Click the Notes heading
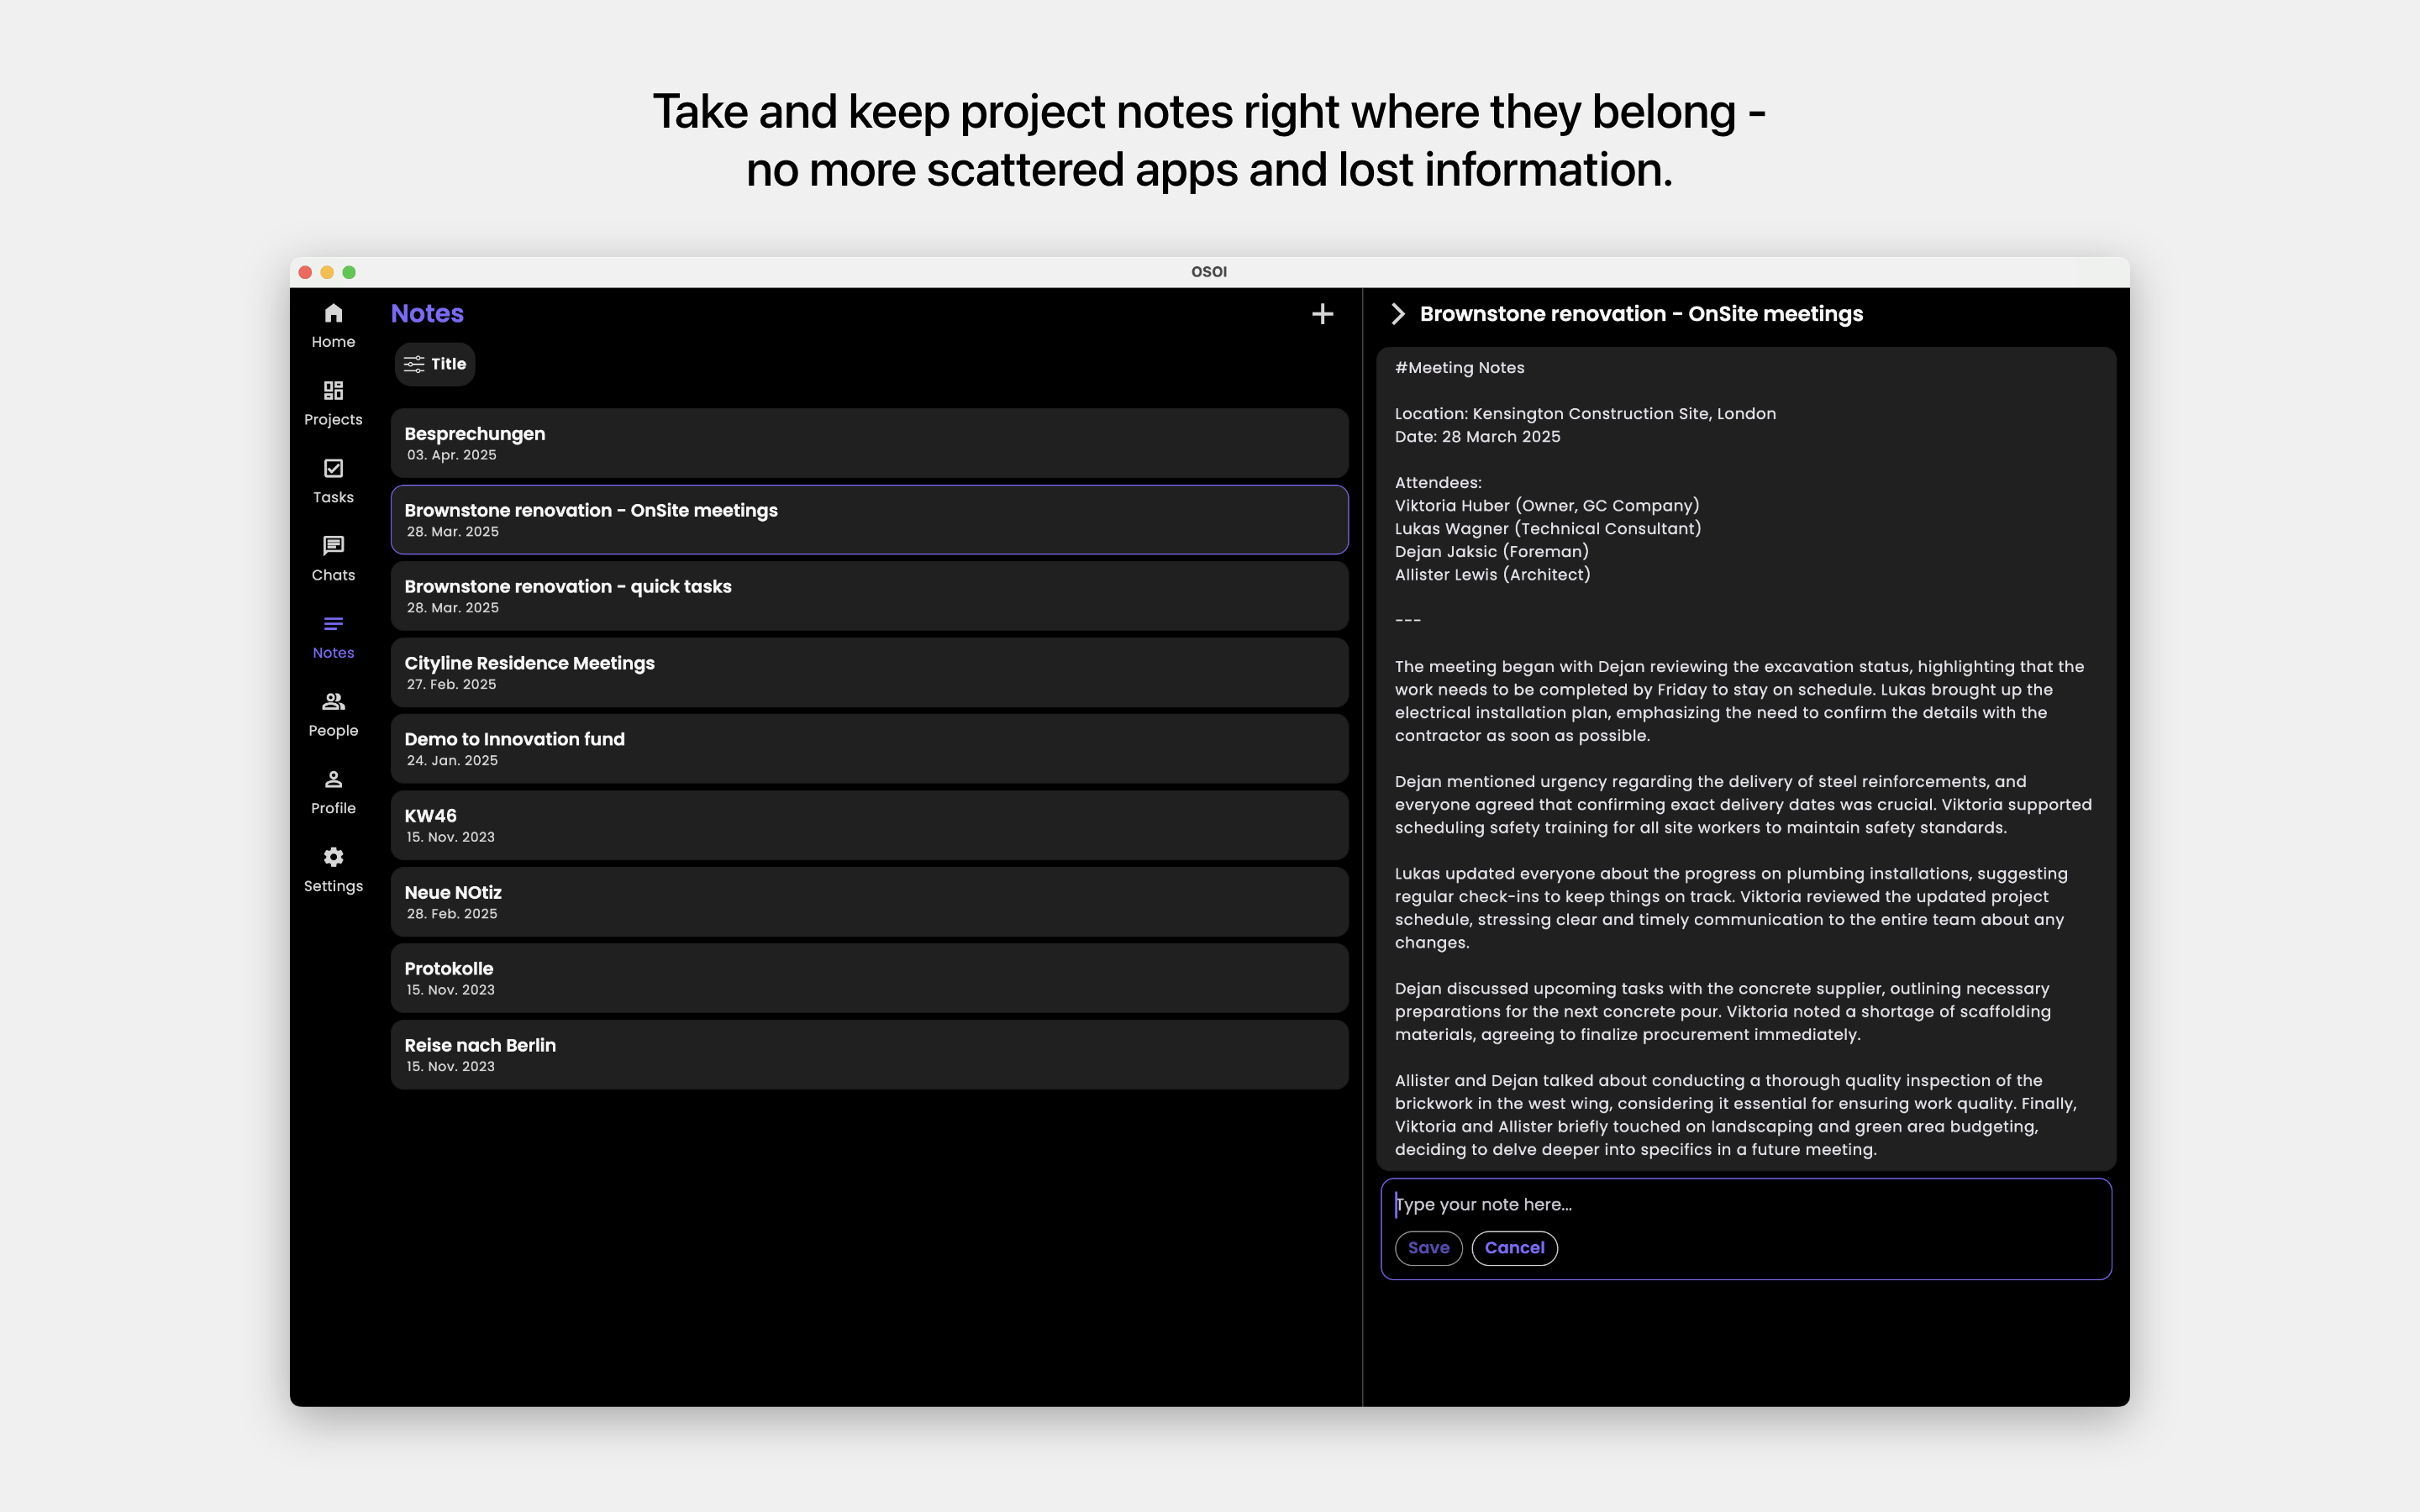Screen dimensions: 2420x1512 click(427, 313)
